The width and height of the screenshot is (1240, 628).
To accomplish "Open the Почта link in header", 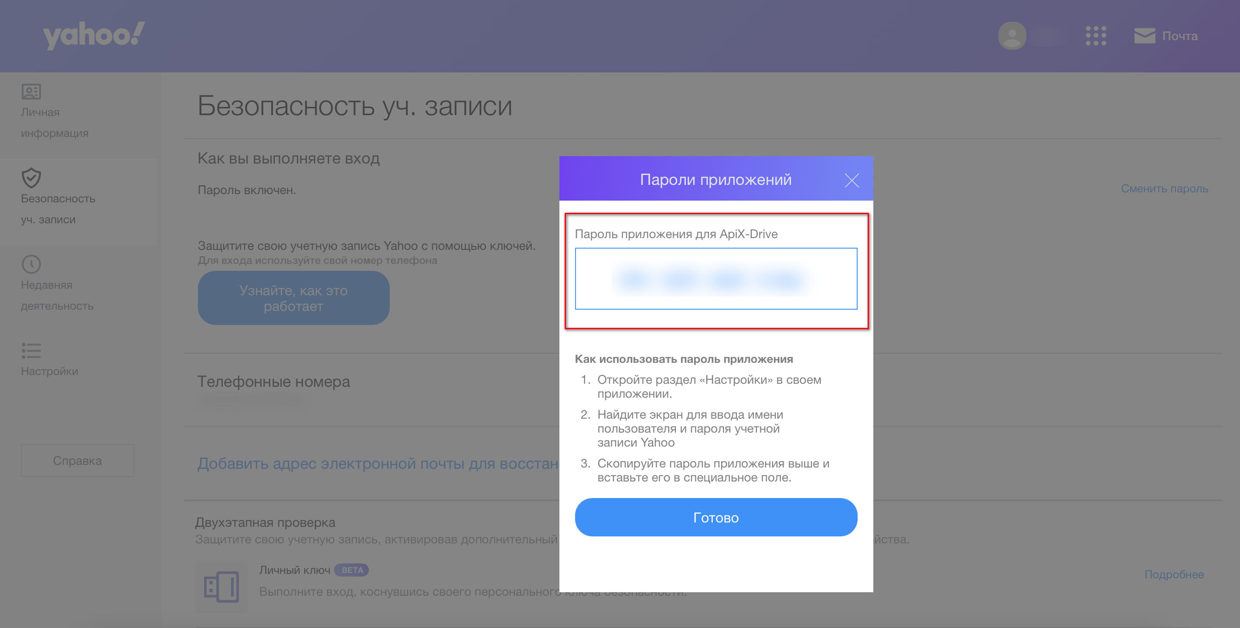I will (x=1180, y=36).
